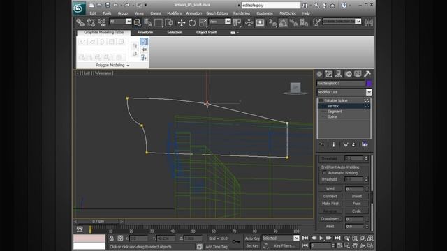This screenshot has width=447, height=251.
Task: Choose the Rectangular Selection Region icon
Action: [159, 22]
